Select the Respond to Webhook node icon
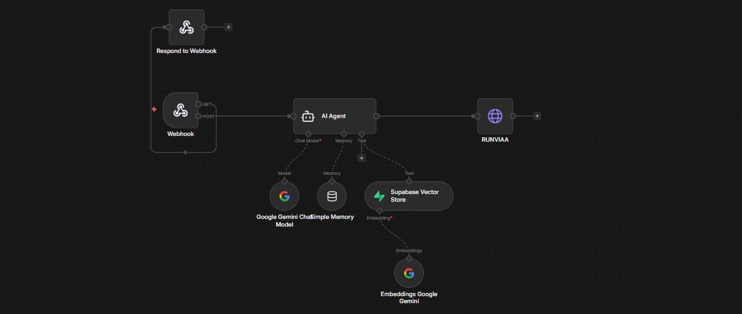The width and height of the screenshot is (742, 314). tap(186, 27)
